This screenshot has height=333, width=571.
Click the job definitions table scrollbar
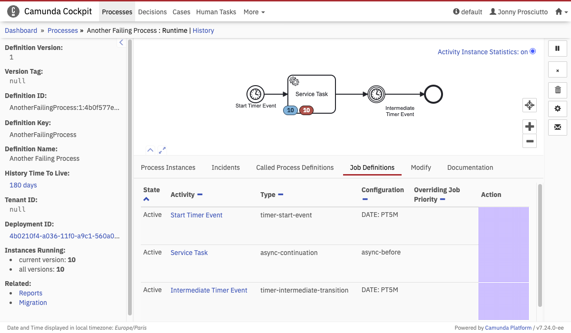coord(540,245)
